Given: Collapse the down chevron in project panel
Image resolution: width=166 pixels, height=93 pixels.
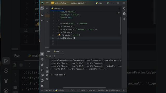Looking at the screenshot, I should click(x=48, y=13).
